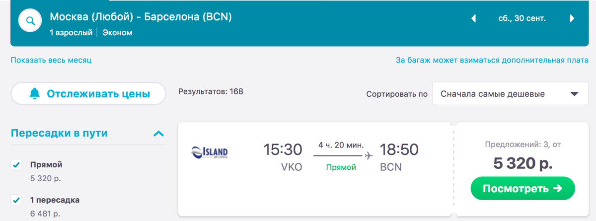Open the baggage extra fee notice link
Image resolution: width=596 pixels, height=221 pixels.
pos(492,60)
